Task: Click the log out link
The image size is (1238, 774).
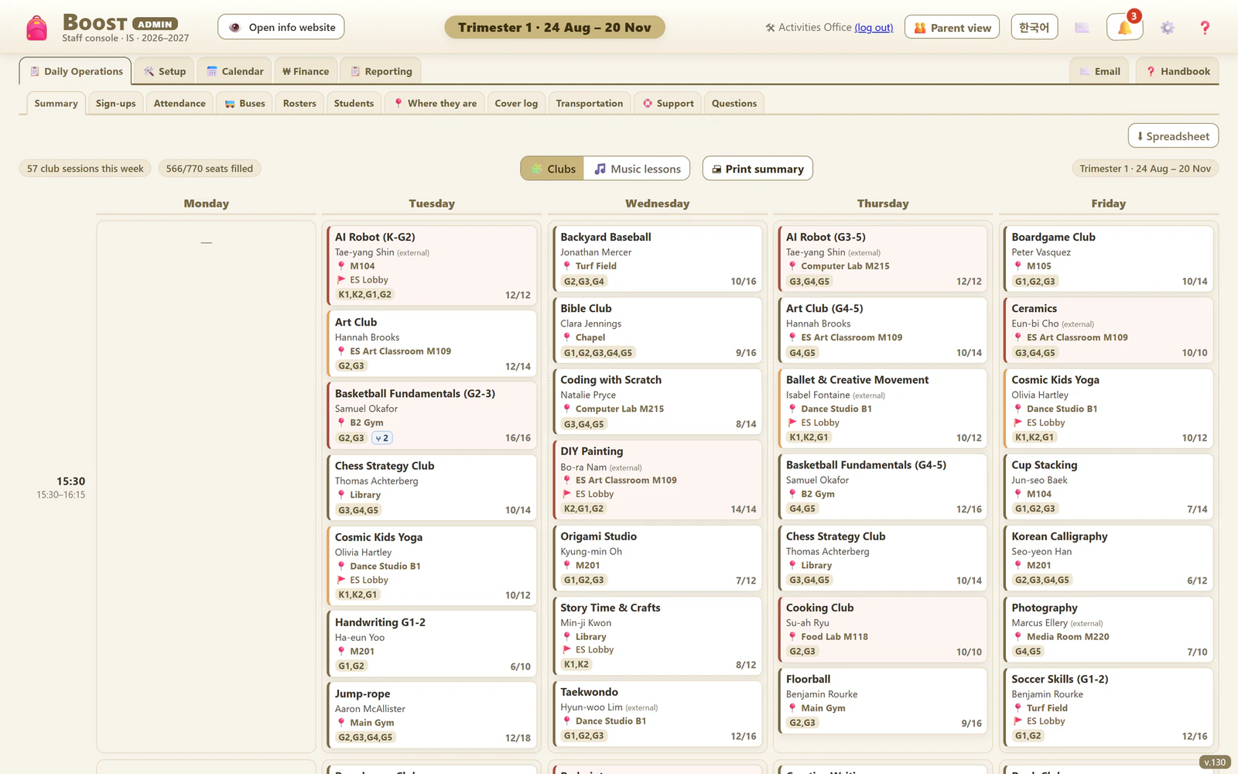Action: click(x=874, y=28)
